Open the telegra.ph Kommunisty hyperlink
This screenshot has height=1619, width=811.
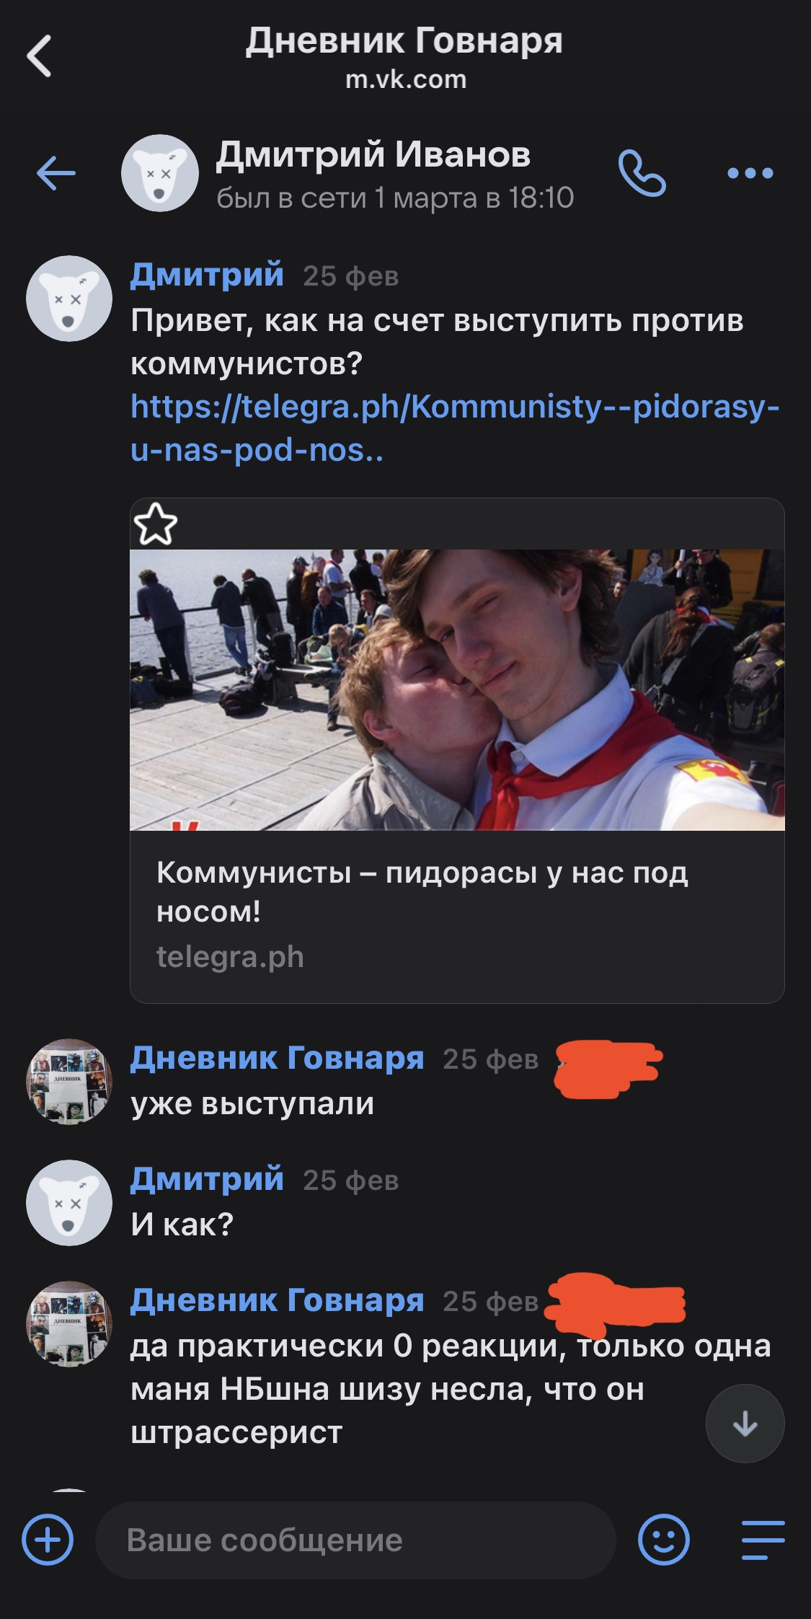coord(454,428)
